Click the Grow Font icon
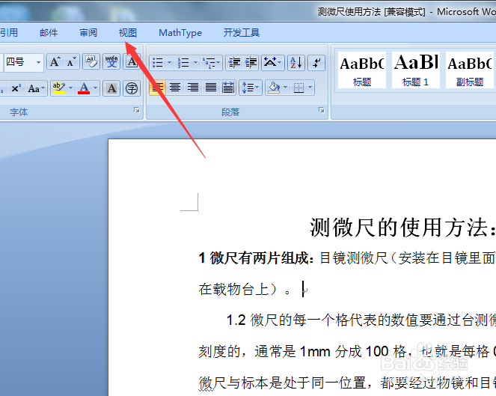The width and height of the screenshot is (496, 396). [55, 62]
